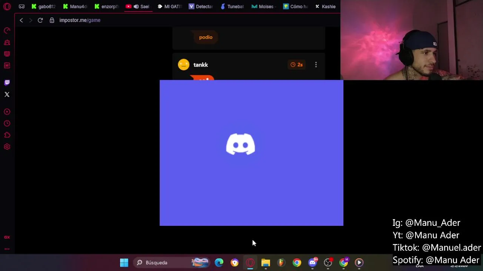The image size is (483, 271).
Task: Click the webcam overlay of streamer
Action: point(412,40)
